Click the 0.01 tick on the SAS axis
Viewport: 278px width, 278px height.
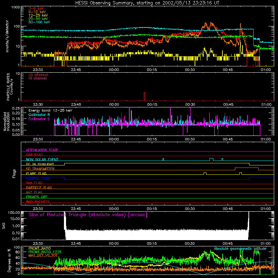(16, 239)
